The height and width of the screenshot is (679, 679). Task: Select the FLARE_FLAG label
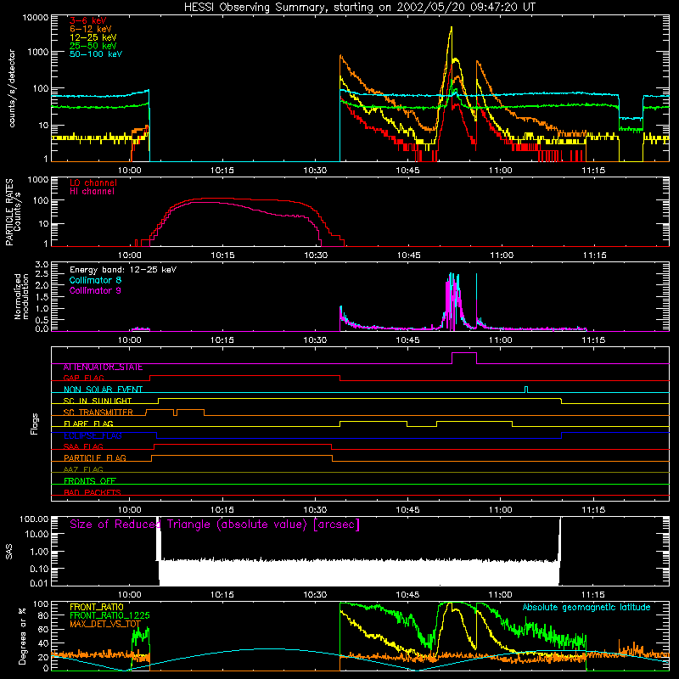click(x=88, y=424)
